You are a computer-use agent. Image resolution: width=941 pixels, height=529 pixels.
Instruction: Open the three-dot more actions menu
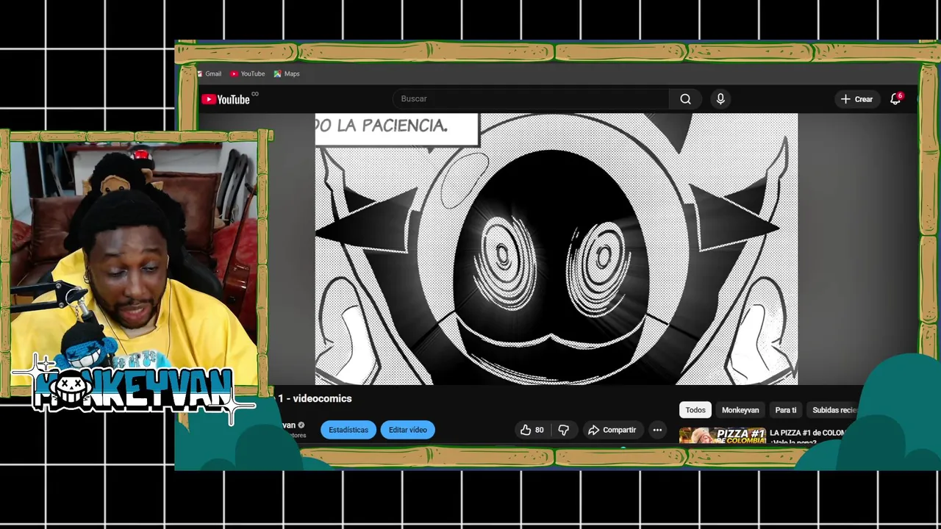[657, 430]
